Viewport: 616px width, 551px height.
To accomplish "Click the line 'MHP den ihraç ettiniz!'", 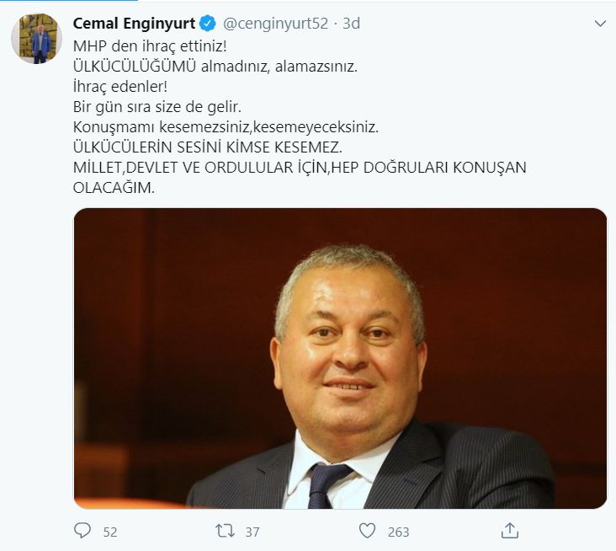I will click(150, 46).
